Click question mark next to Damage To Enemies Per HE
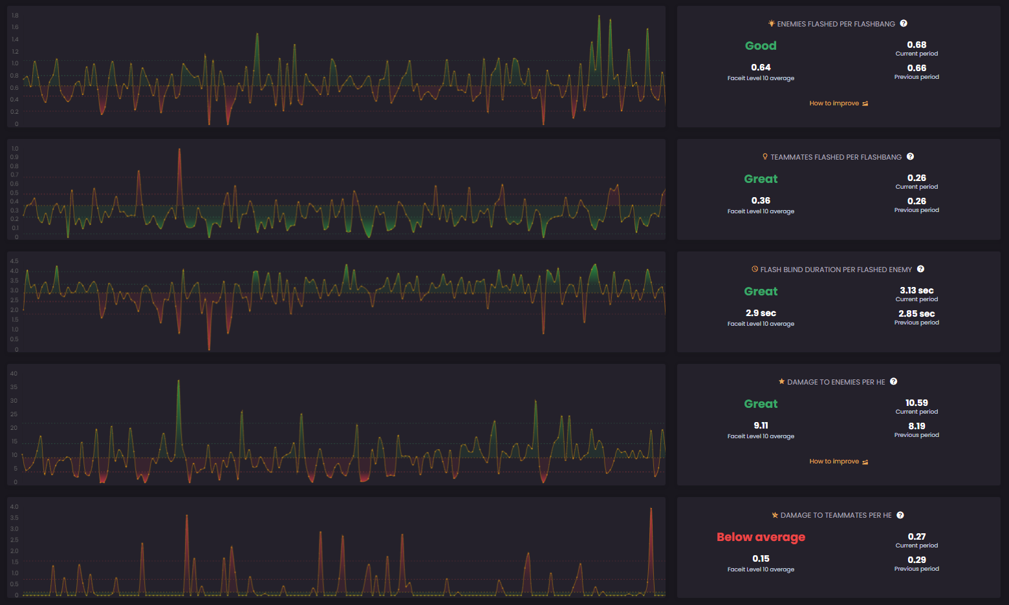 click(x=893, y=381)
